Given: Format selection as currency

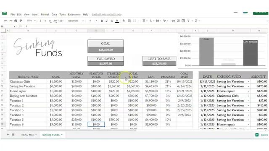Looking at the screenshot, I should [40, 21].
